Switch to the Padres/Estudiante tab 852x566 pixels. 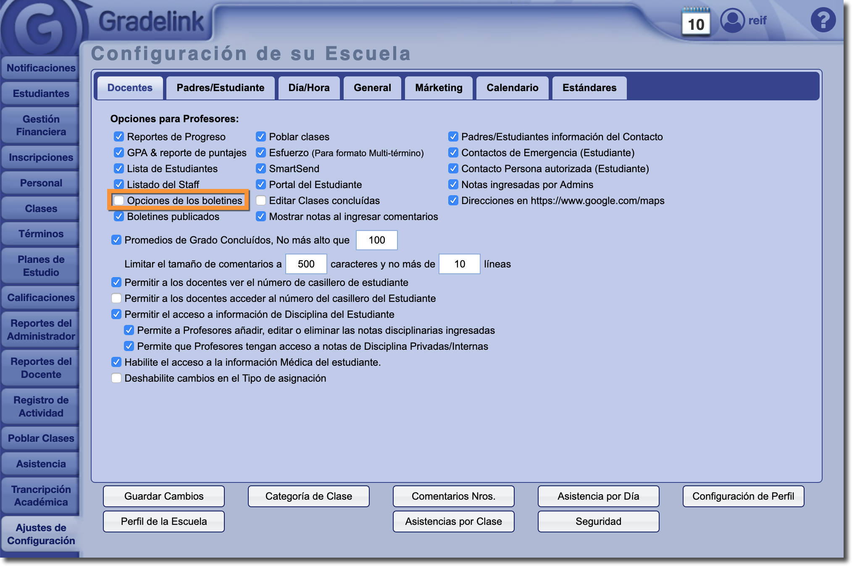coord(220,88)
